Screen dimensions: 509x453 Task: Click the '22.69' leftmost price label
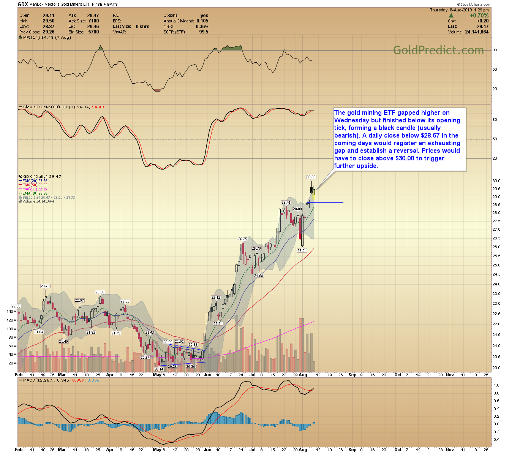click(x=16, y=306)
